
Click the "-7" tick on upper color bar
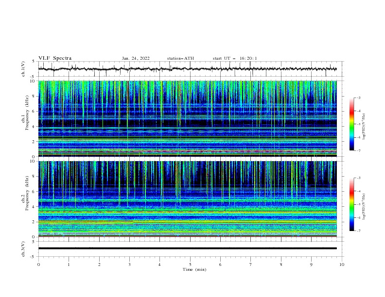tap(358, 150)
